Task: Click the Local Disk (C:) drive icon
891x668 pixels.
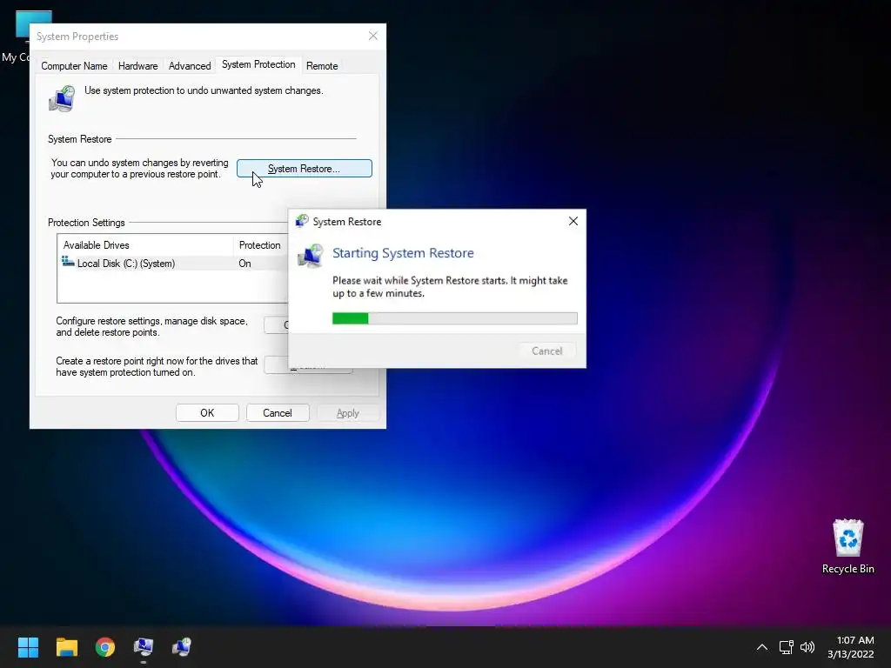Action: click(68, 262)
